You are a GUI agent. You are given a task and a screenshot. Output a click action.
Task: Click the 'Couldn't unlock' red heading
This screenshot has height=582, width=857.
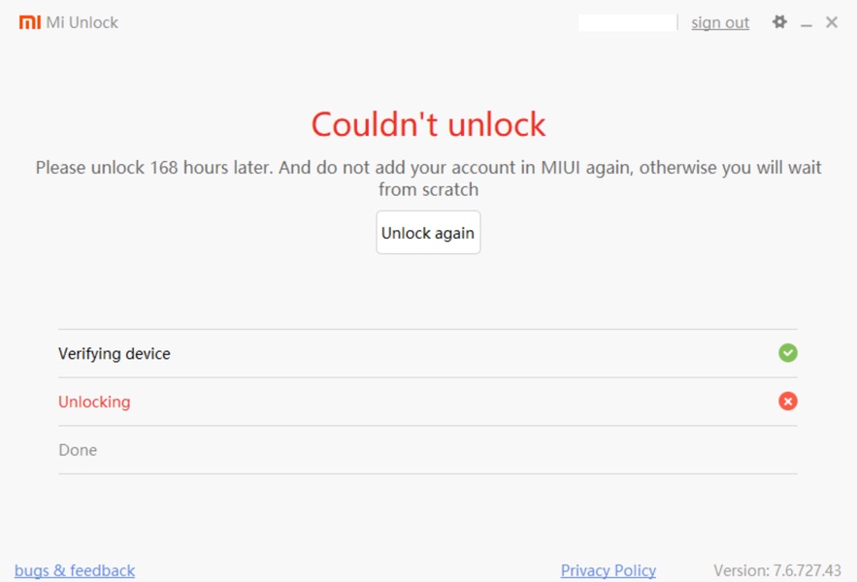point(428,124)
